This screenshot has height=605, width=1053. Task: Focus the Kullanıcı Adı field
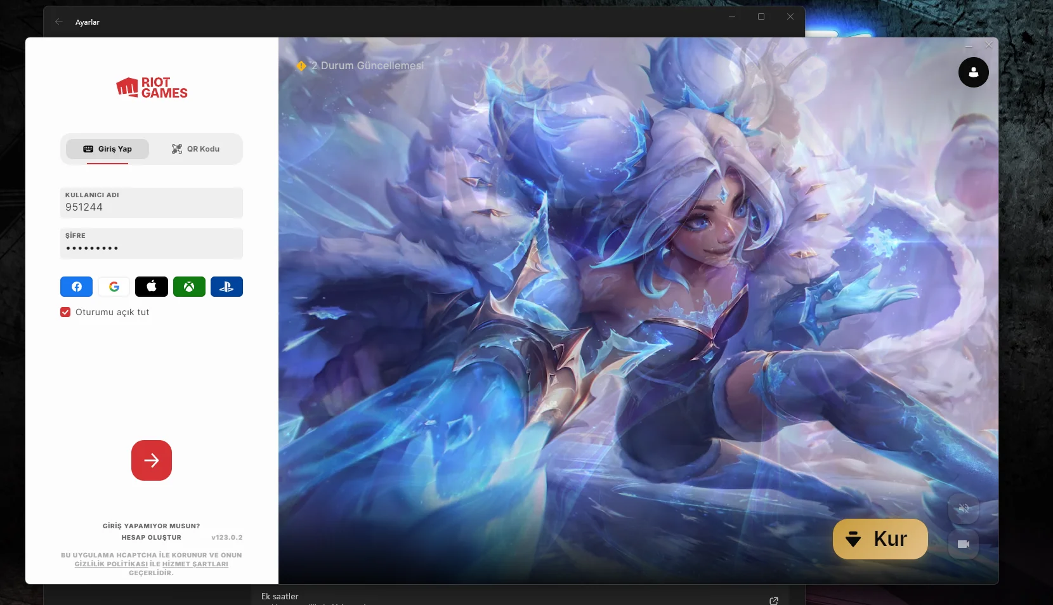click(152, 203)
